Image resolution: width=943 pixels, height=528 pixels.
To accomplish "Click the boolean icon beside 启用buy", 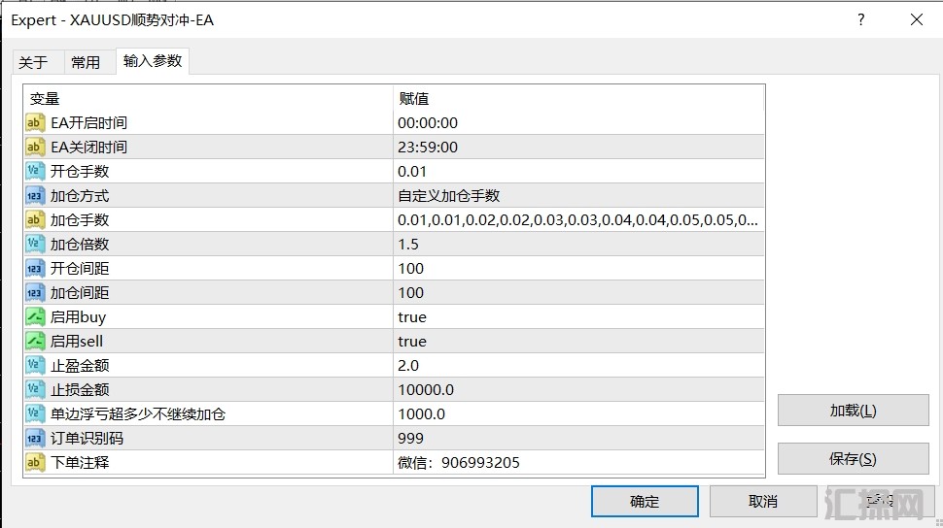I will pyautogui.click(x=35, y=317).
